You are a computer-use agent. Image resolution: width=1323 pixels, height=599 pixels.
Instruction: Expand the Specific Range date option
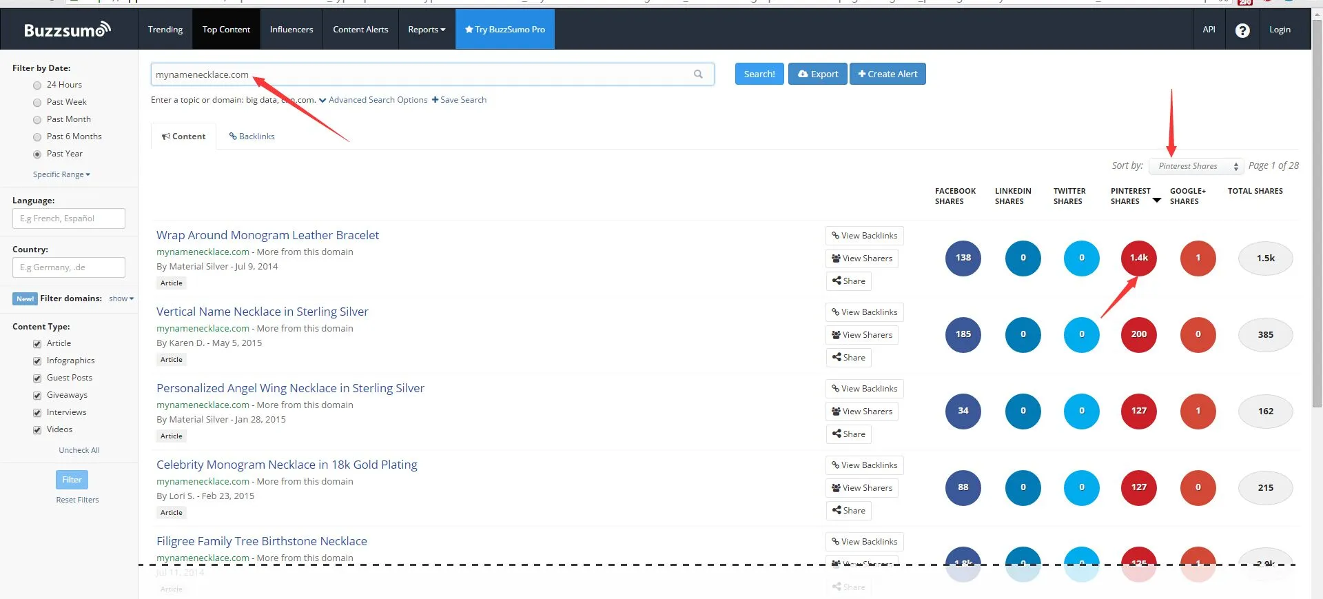(x=61, y=175)
